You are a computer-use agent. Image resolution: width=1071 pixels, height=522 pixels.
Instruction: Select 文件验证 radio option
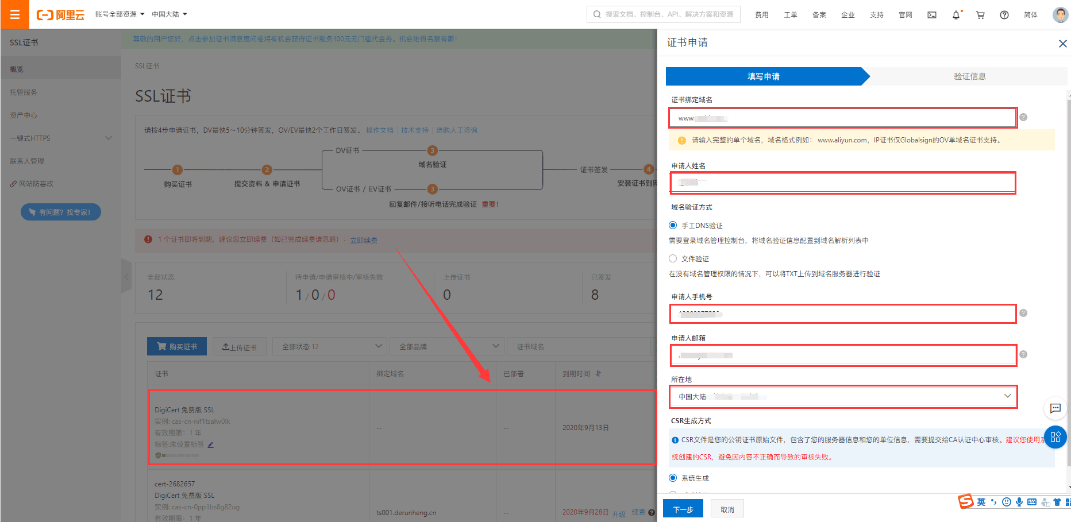click(x=673, y=258)
